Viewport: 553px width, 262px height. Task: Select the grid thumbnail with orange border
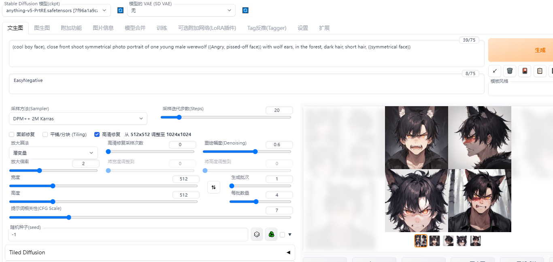pos(421,241)
